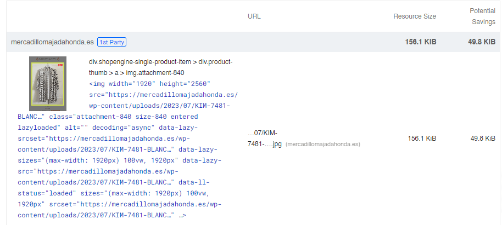
Task: Click the decoding="async" attribute text
Action: [124, 128]
